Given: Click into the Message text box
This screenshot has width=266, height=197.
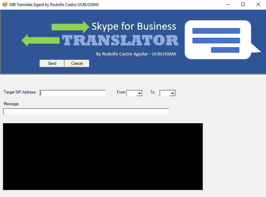Looking at the screenshot, I should tap(86, 112).
